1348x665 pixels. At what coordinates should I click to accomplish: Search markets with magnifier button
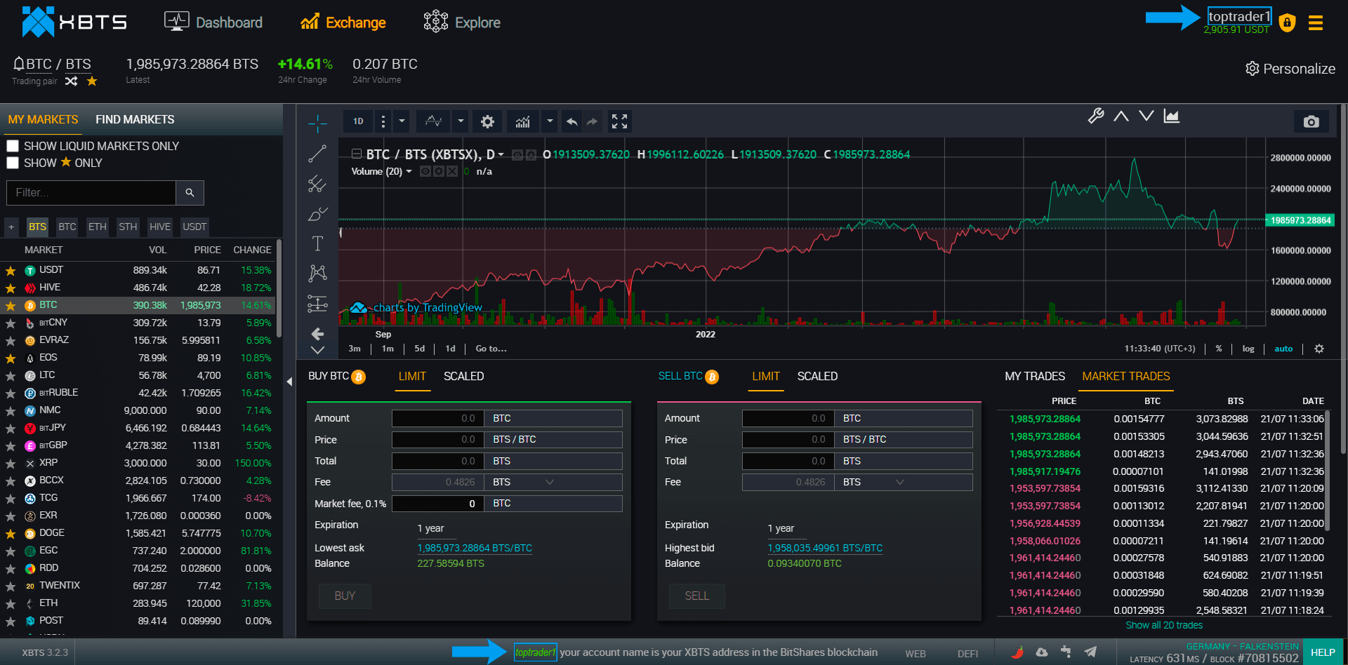(190, 192)
